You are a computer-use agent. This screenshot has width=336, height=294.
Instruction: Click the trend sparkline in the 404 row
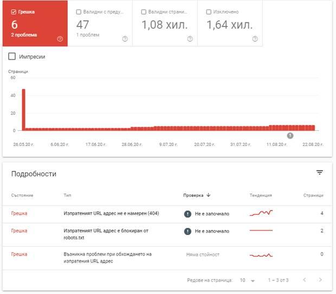(261, 213)
